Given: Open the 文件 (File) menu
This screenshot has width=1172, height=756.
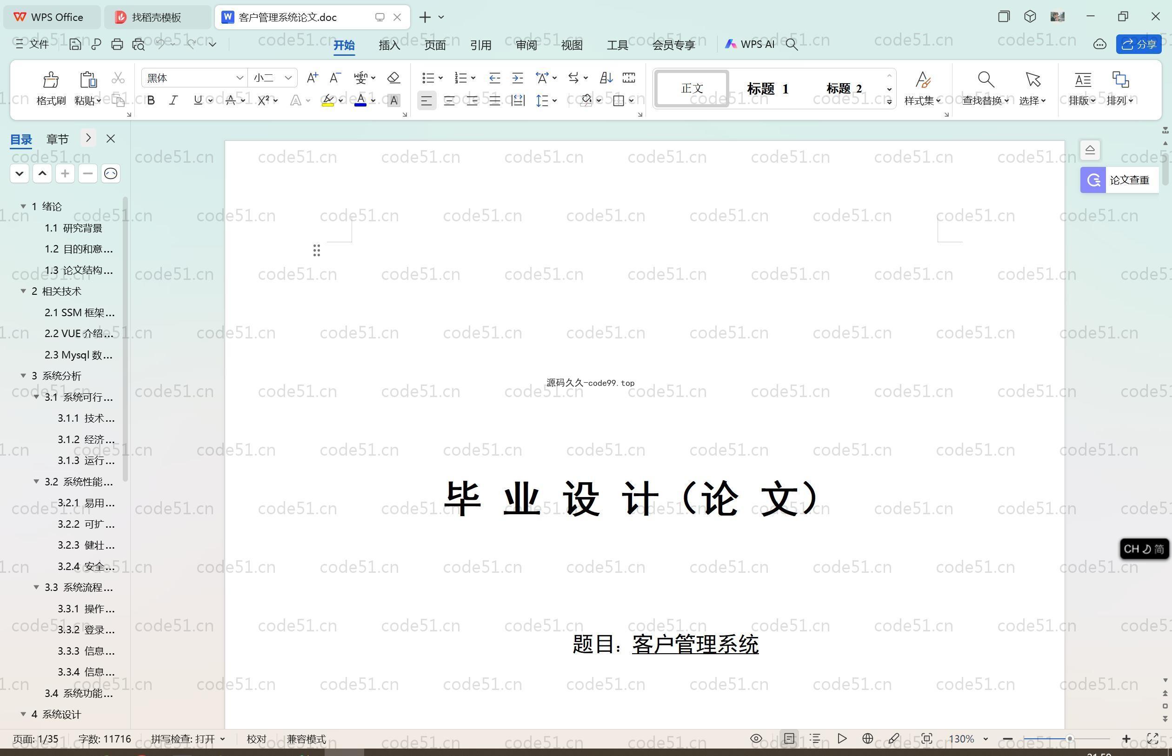Looking at the screenshot, I should [x=32, y=44].
